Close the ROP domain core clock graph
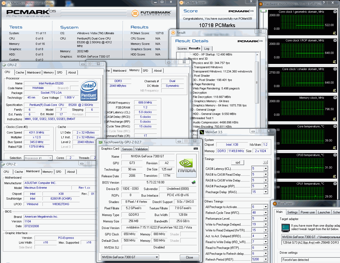340x263 pixels. tap(335, 40)
